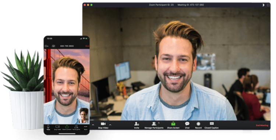Click the Meeting ID text in title bar
This screenshot has height=140, width=276.
tap(191, 5)
